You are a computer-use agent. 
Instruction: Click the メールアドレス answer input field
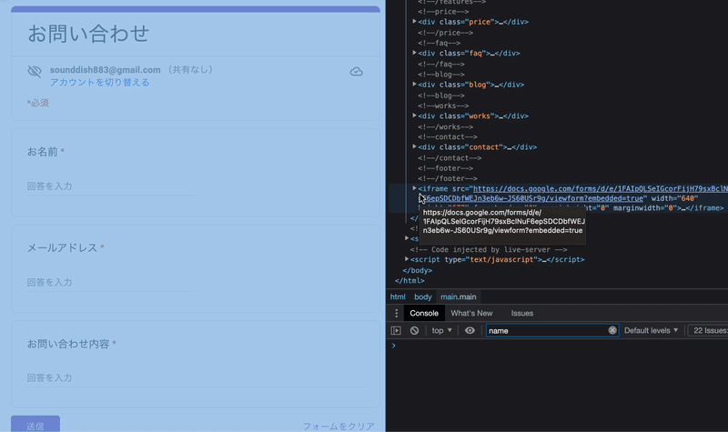point(110,283)
